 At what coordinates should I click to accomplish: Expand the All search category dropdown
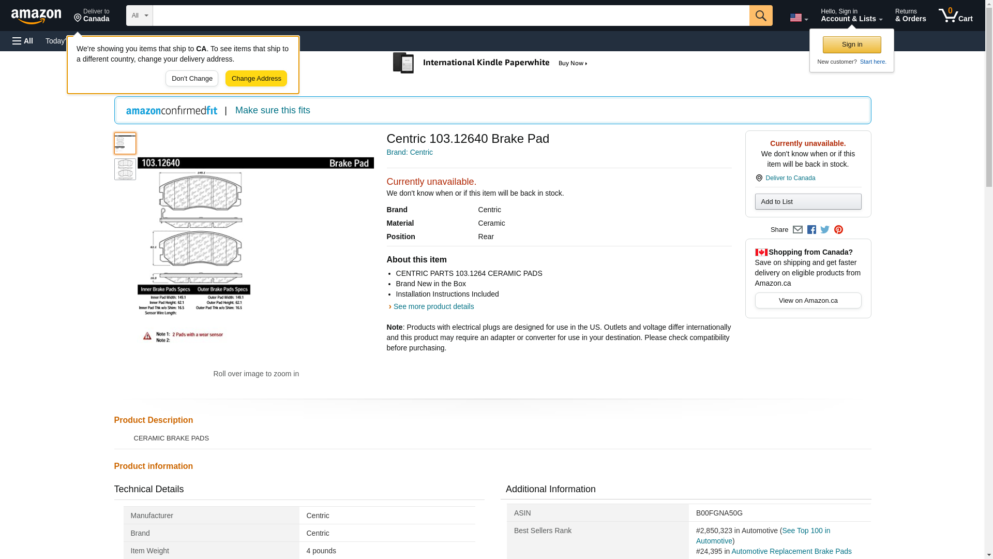coord(139,16)
